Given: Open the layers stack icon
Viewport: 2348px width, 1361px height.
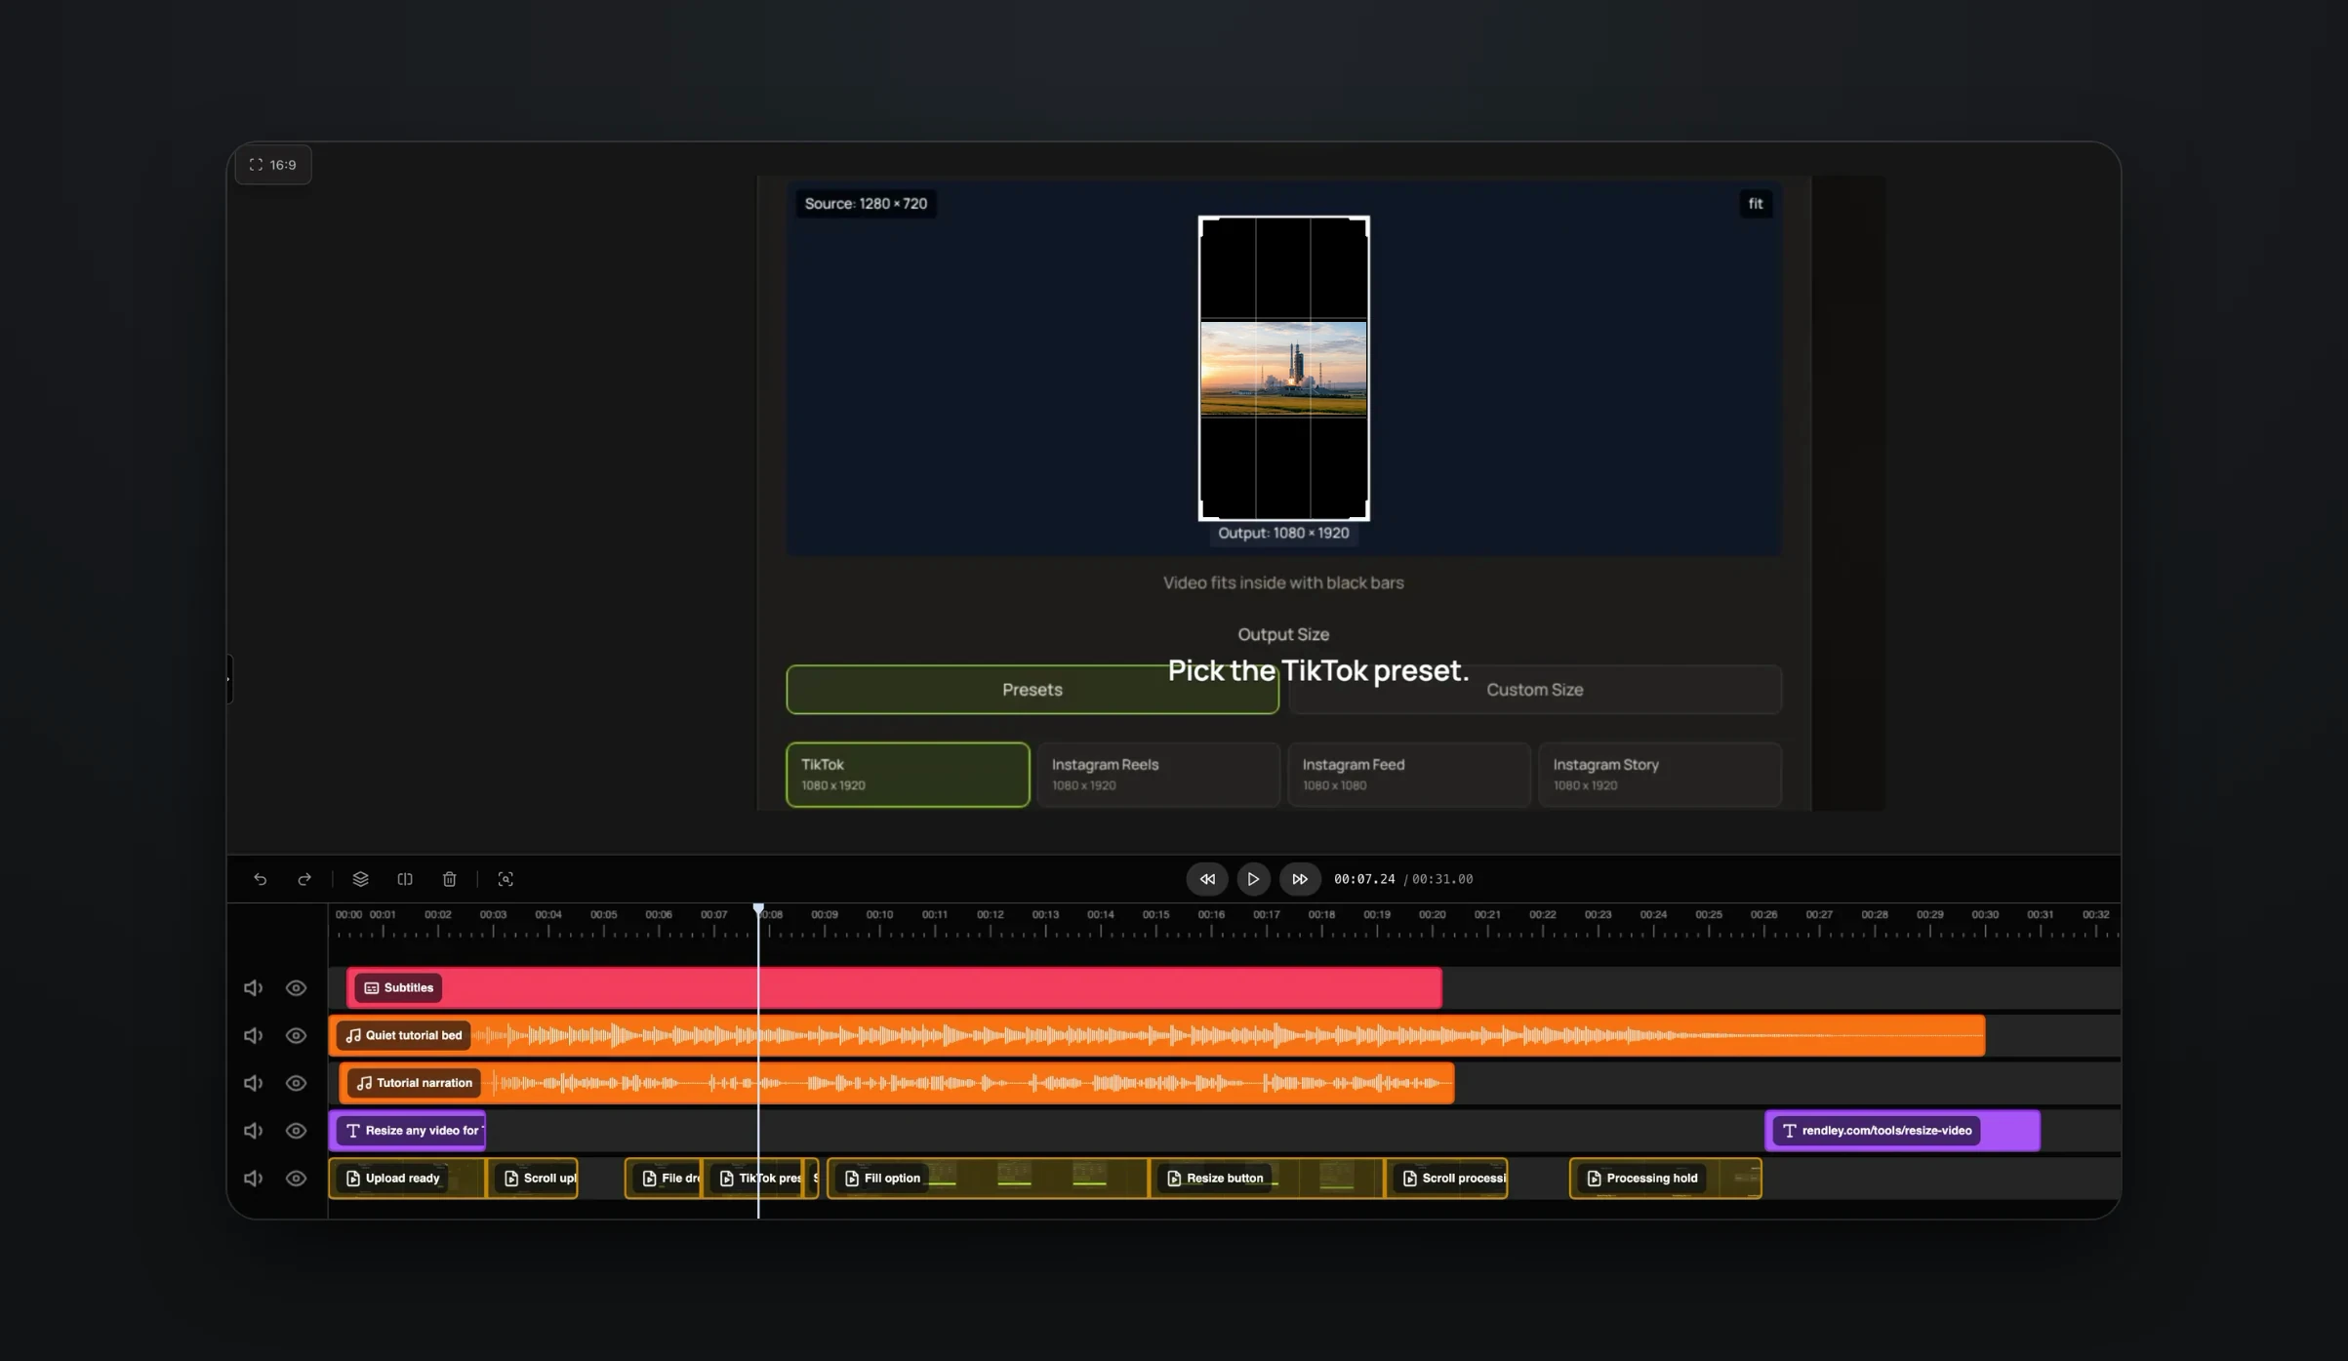Looking at the screenshot, I should [x=360, y=879].
